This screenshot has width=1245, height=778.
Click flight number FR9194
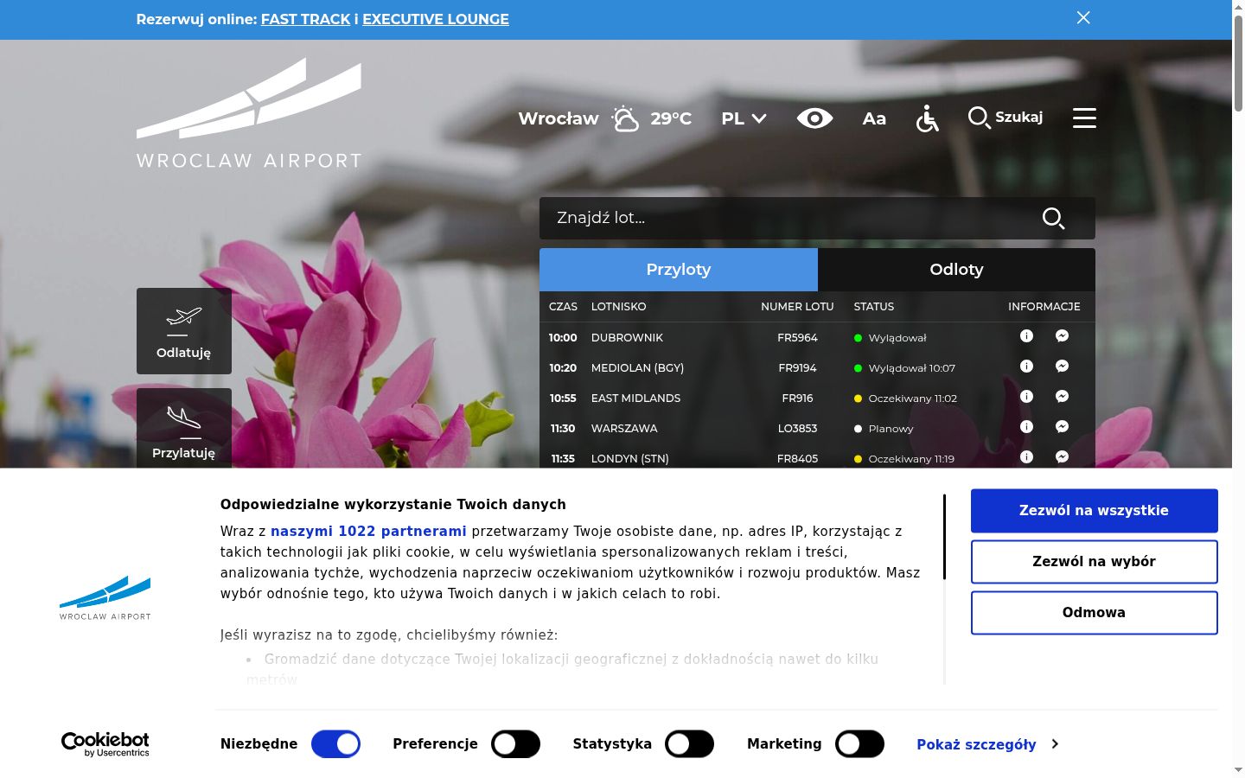coord(797,368)
